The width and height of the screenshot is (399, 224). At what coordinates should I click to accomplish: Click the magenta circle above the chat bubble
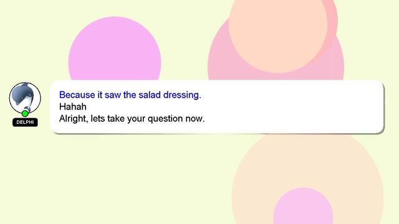click(115, 51)
